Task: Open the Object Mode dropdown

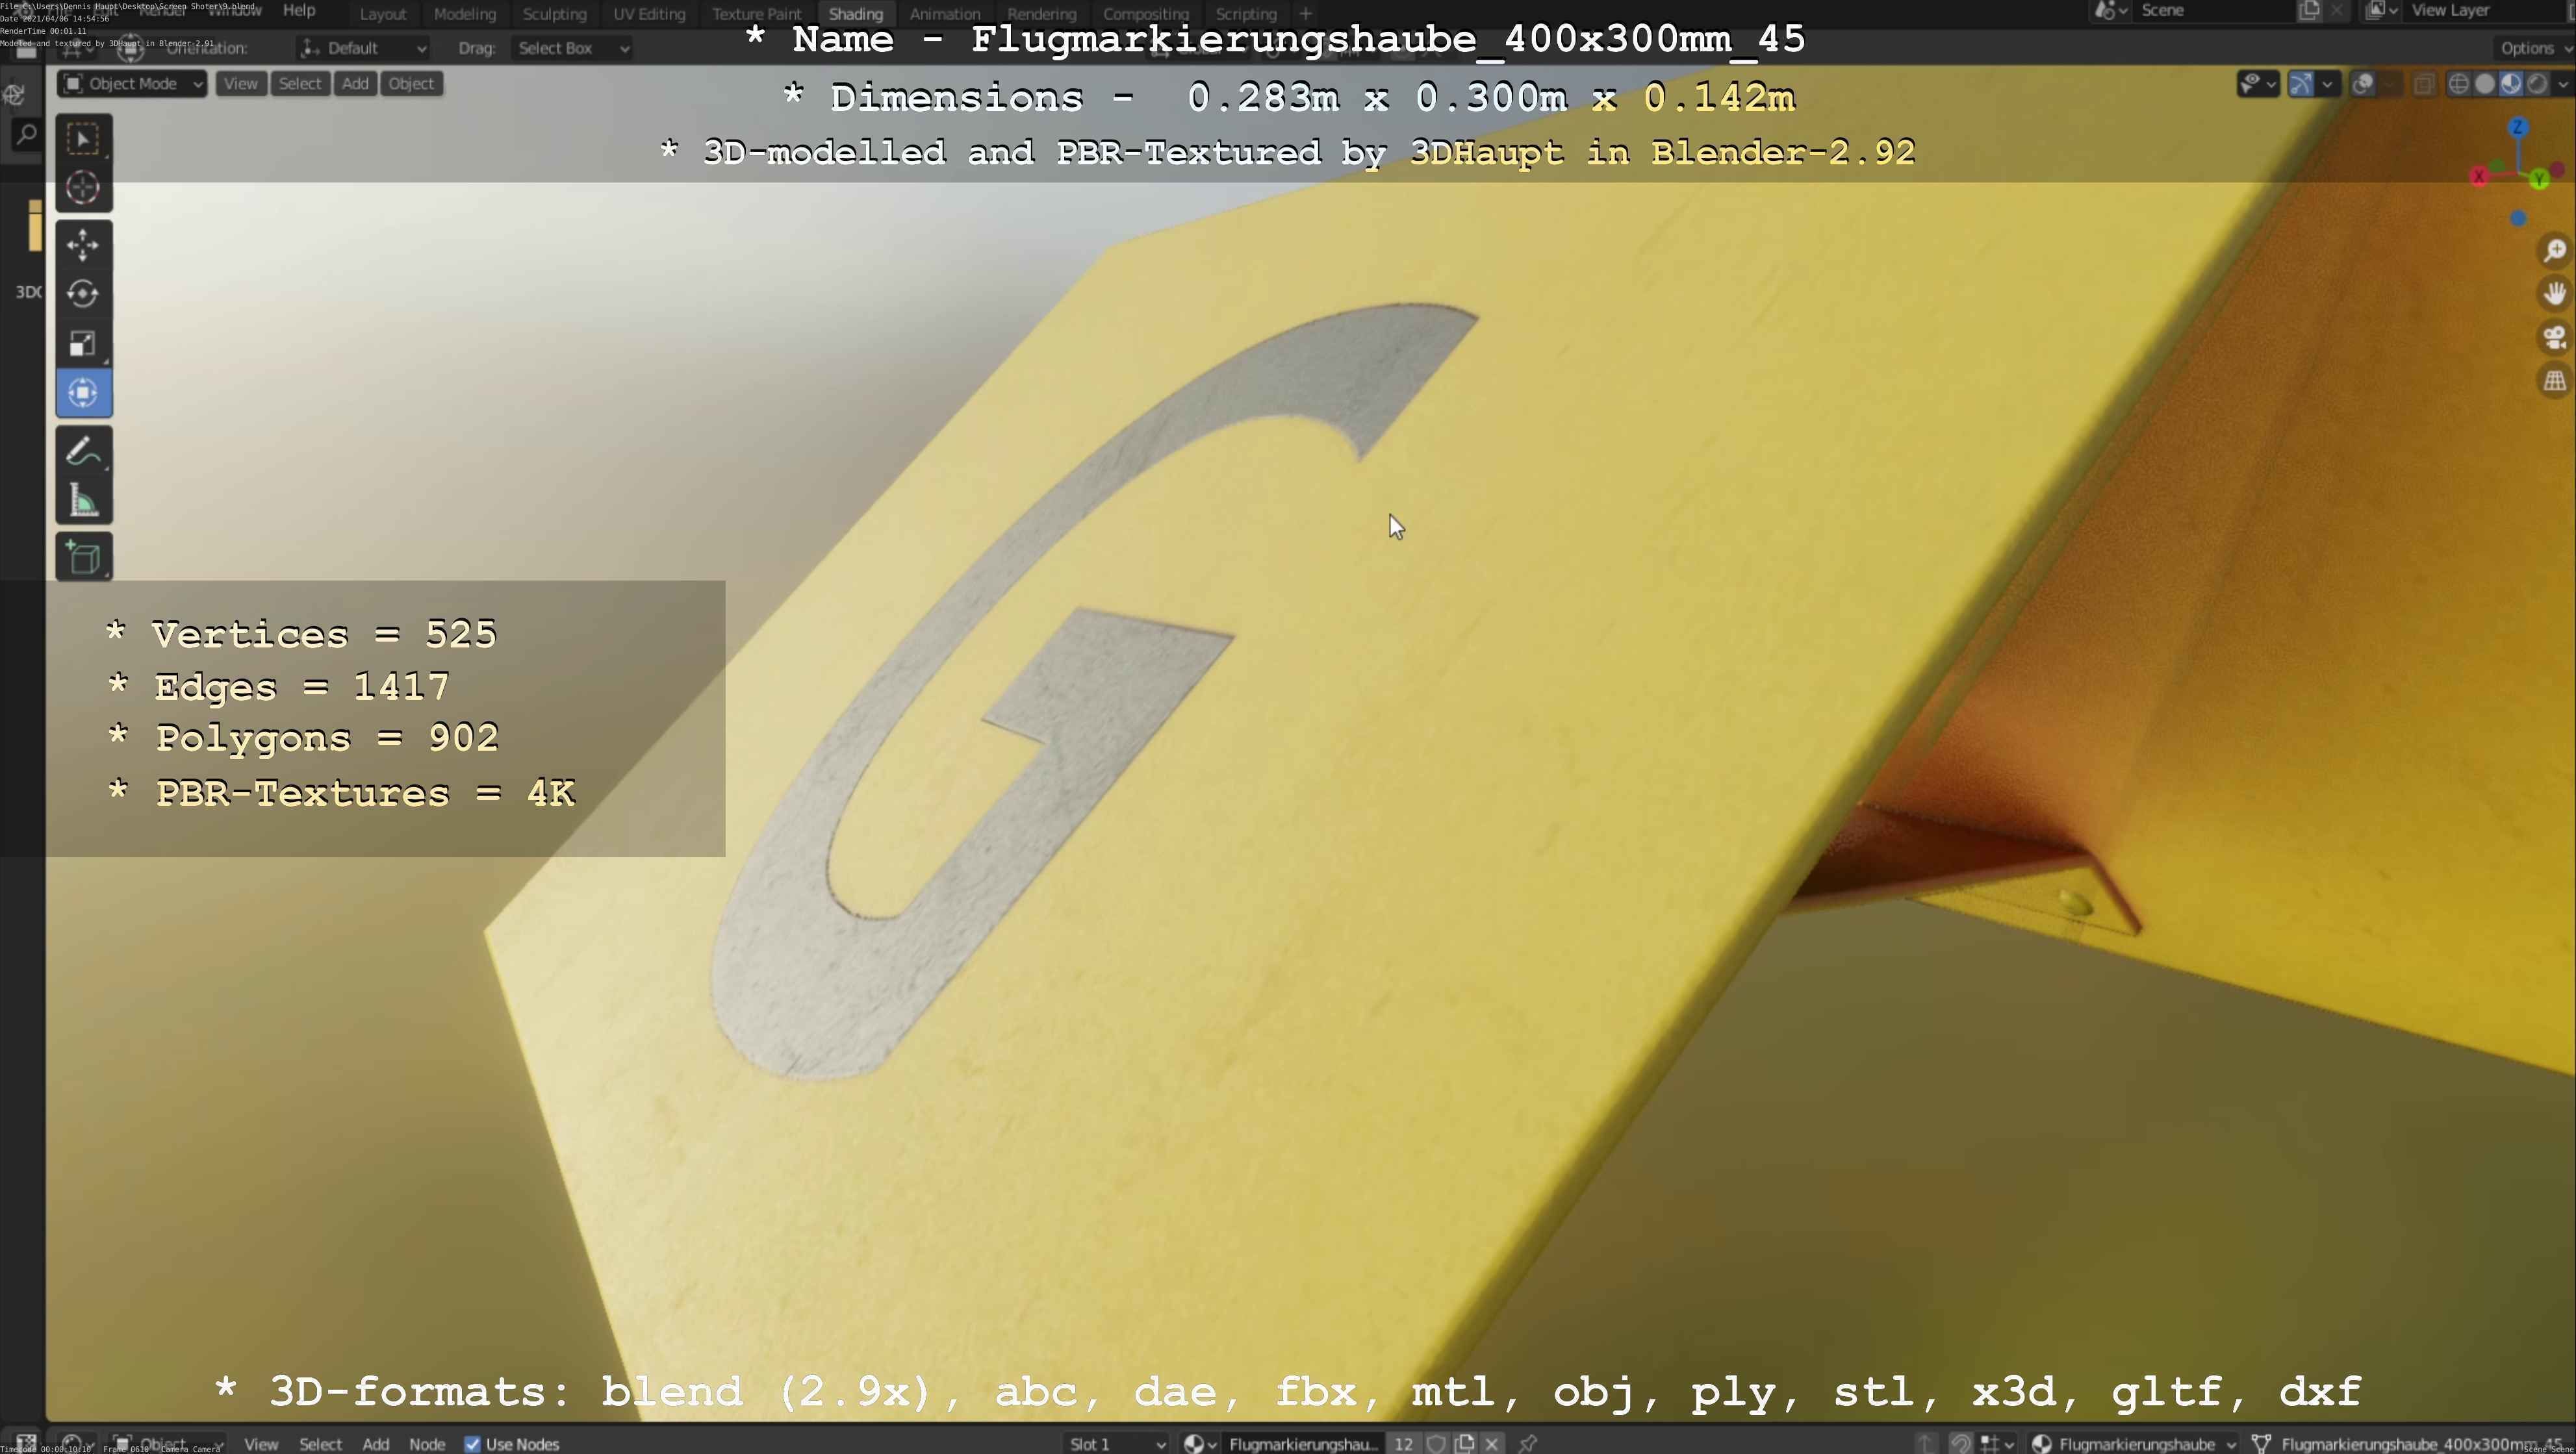Action: 132,84
